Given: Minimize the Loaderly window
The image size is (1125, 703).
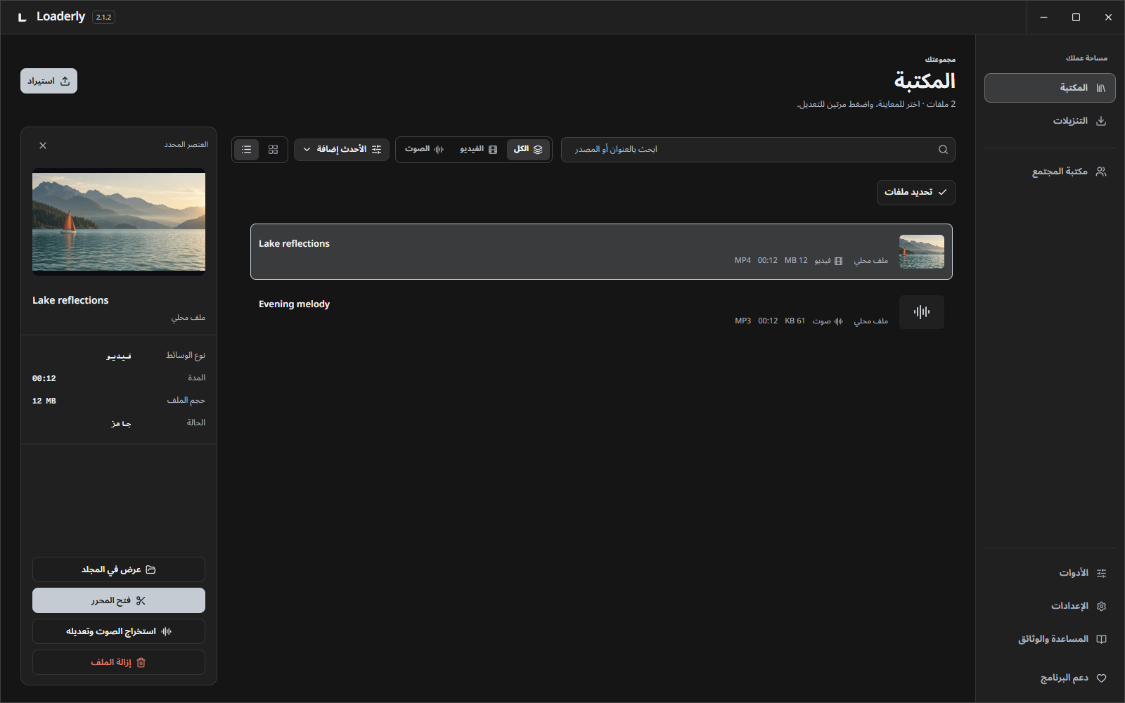Looking at the screenshot, I should 1043,17.
